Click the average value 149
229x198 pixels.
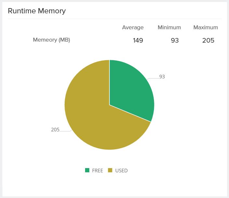tap(138, 40)
